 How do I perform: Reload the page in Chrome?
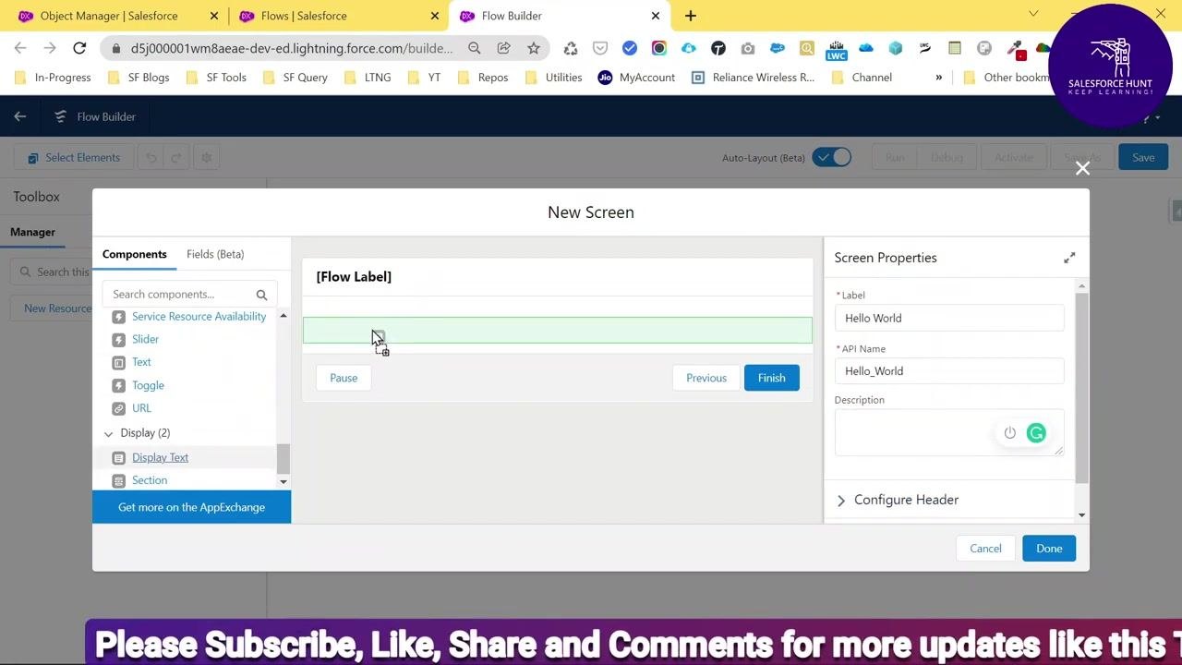[79, 48]
